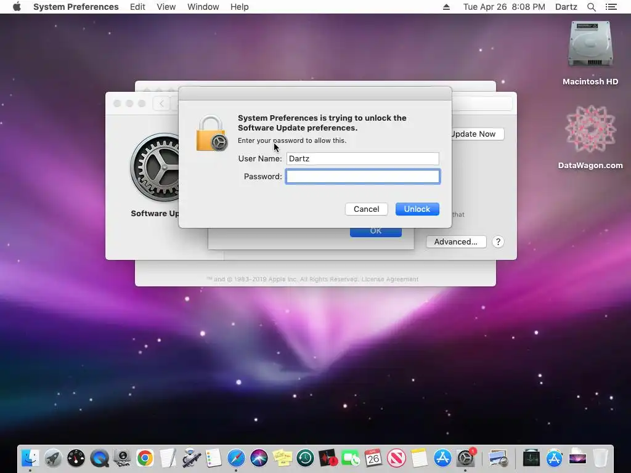Activate Siri from the dock
This screenshot has width=631, height=473.
[x=259, y=458]
